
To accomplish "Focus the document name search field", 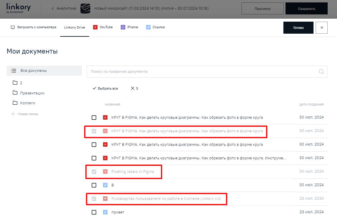I will click(202, 72).
